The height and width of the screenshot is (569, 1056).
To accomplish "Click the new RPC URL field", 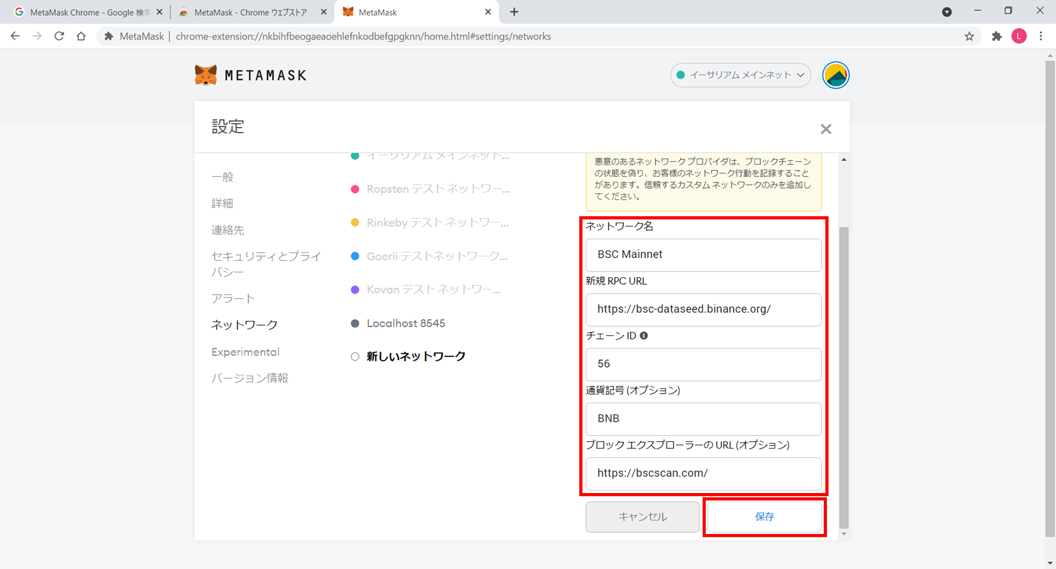I will point(703,309).
